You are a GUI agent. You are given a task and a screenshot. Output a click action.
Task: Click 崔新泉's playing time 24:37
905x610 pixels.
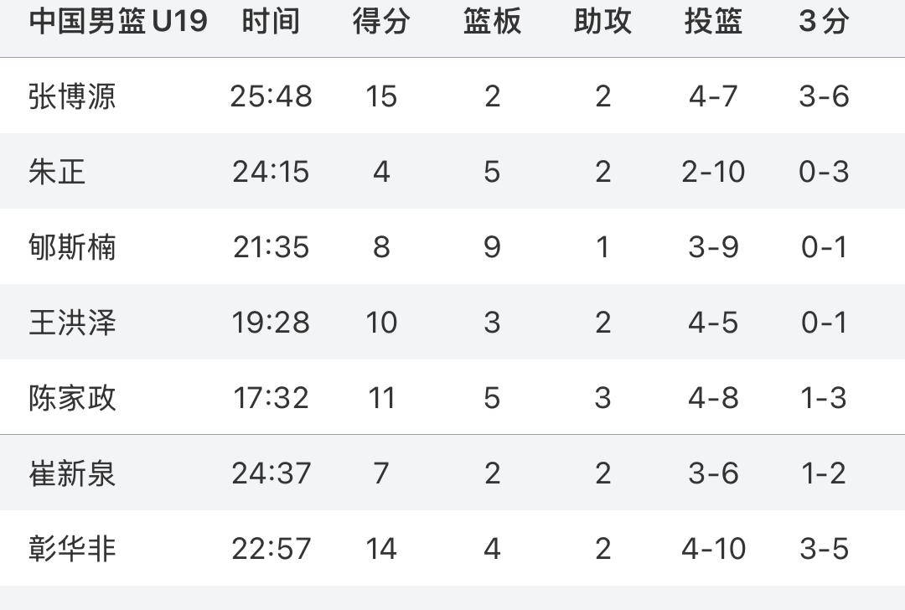pos(271,473)
